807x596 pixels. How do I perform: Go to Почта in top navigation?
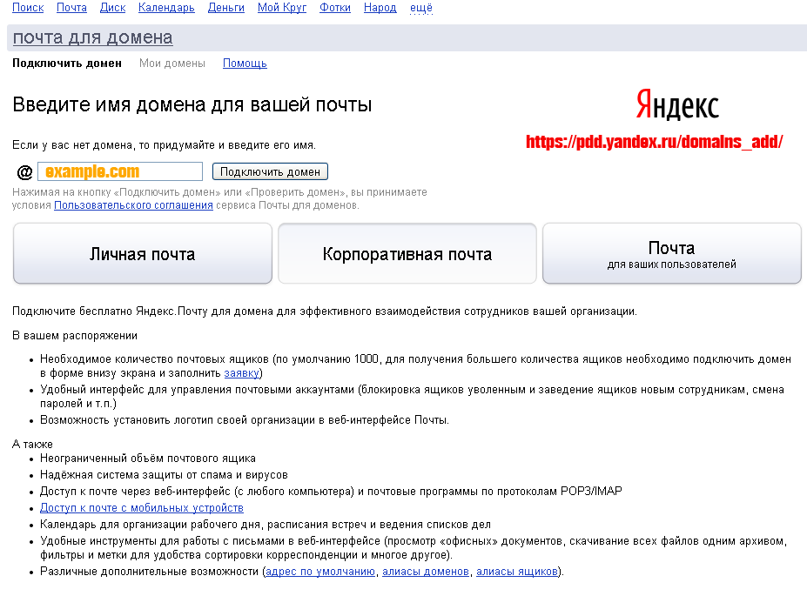(x=71, y=8)
